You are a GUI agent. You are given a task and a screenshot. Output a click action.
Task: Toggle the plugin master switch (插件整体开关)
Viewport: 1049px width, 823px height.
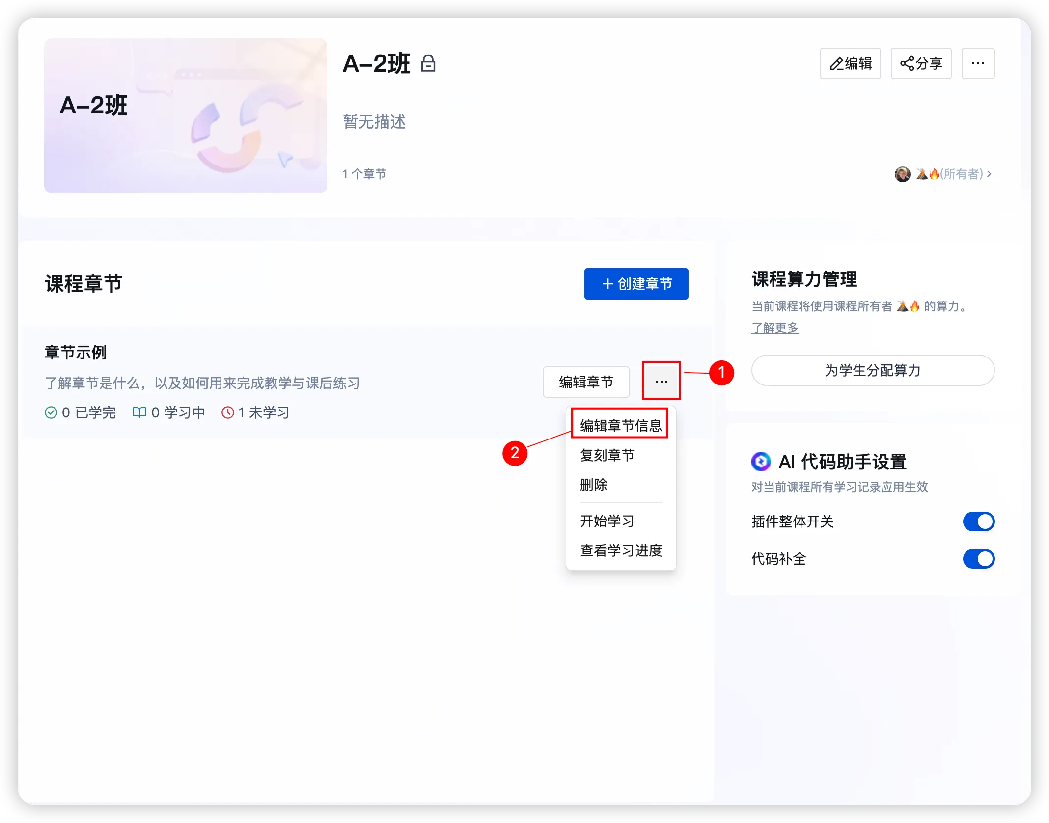(978, 521)
